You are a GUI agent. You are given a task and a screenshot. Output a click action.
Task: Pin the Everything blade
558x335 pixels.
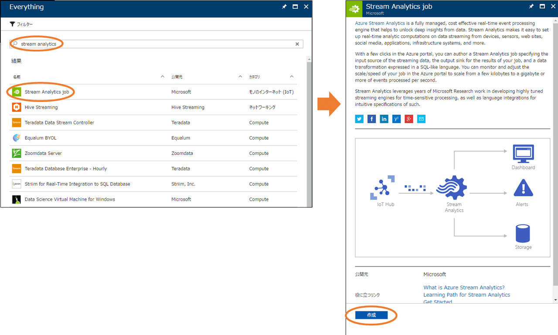284,7
